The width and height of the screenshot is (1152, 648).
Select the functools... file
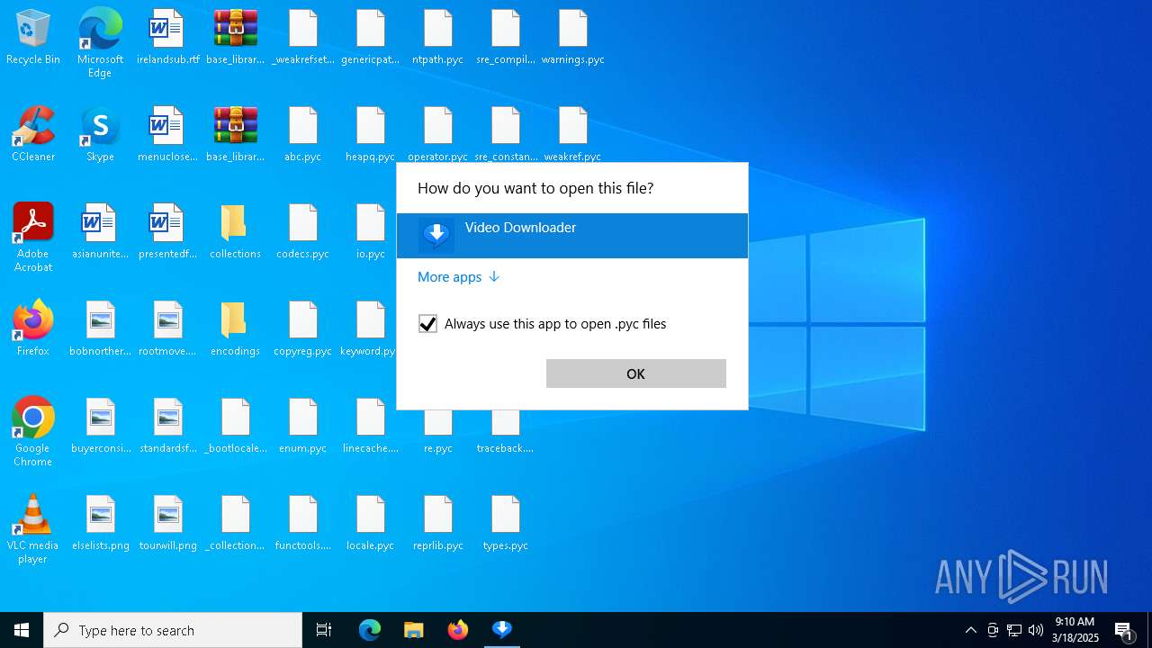pyautogui.click(x=303, y=524)
